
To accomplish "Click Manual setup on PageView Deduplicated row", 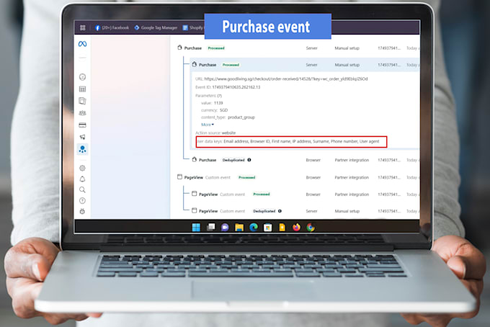I will (x=347, y=211).
